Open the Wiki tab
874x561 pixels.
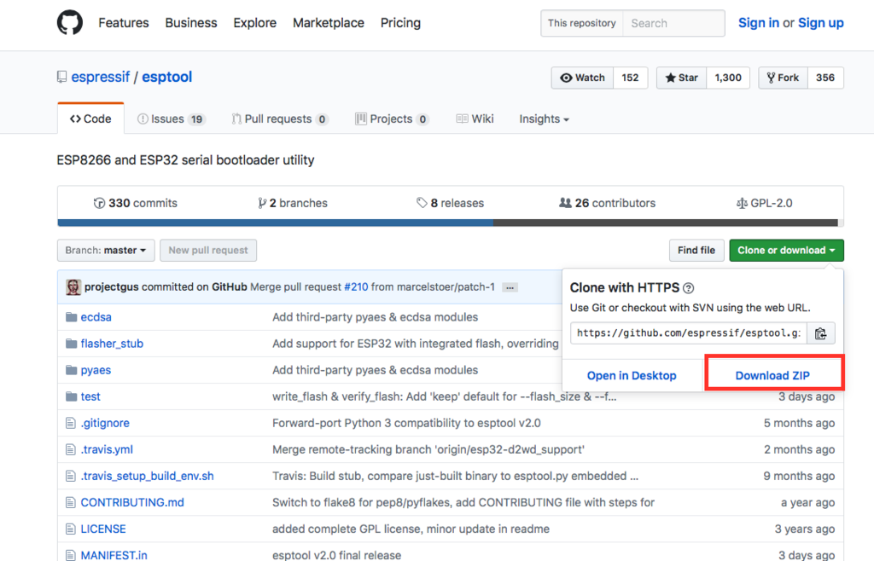pos(475,119)
